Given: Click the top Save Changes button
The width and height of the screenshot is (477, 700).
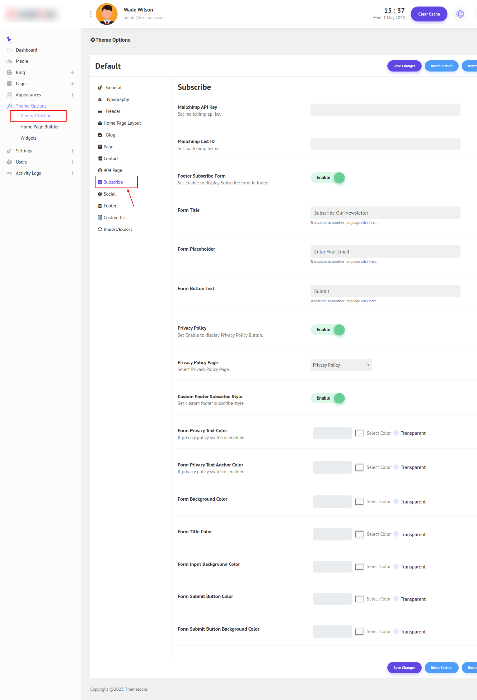Looking at the screenshot, I should click(x=404, y=66).
